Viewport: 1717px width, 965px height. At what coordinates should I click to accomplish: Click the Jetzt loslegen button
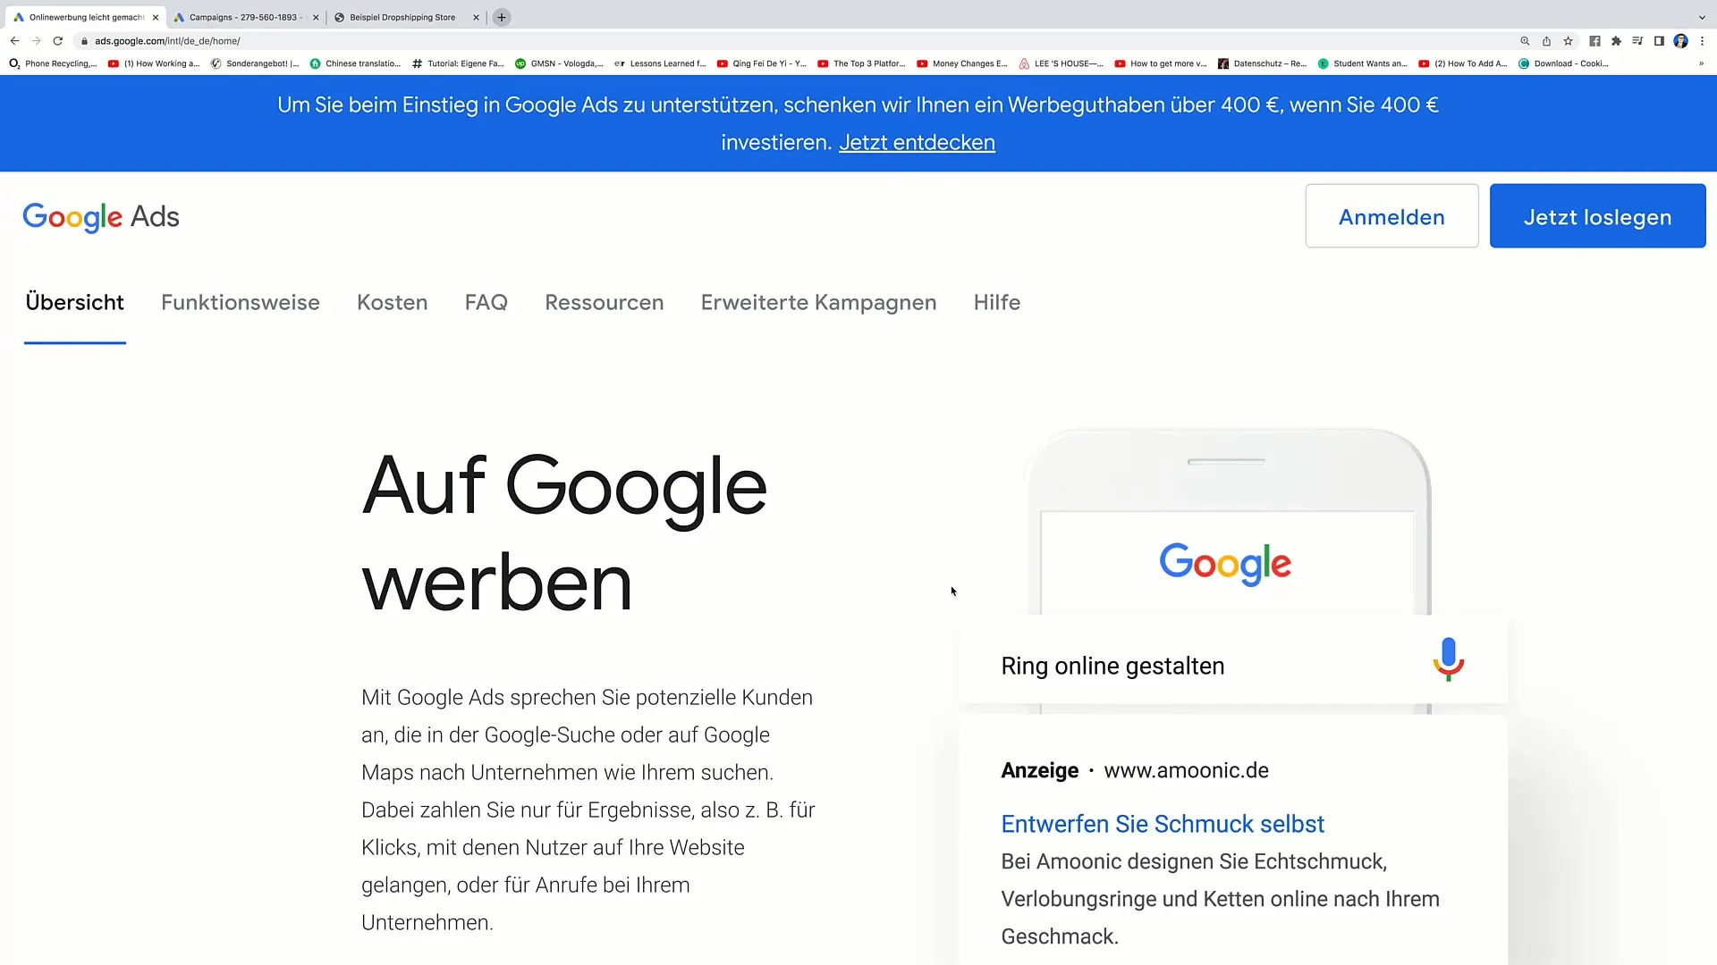1597,216
